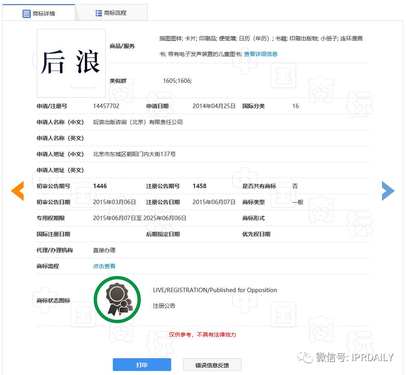Click the blue right arrow to next trademark

[388, 191]
